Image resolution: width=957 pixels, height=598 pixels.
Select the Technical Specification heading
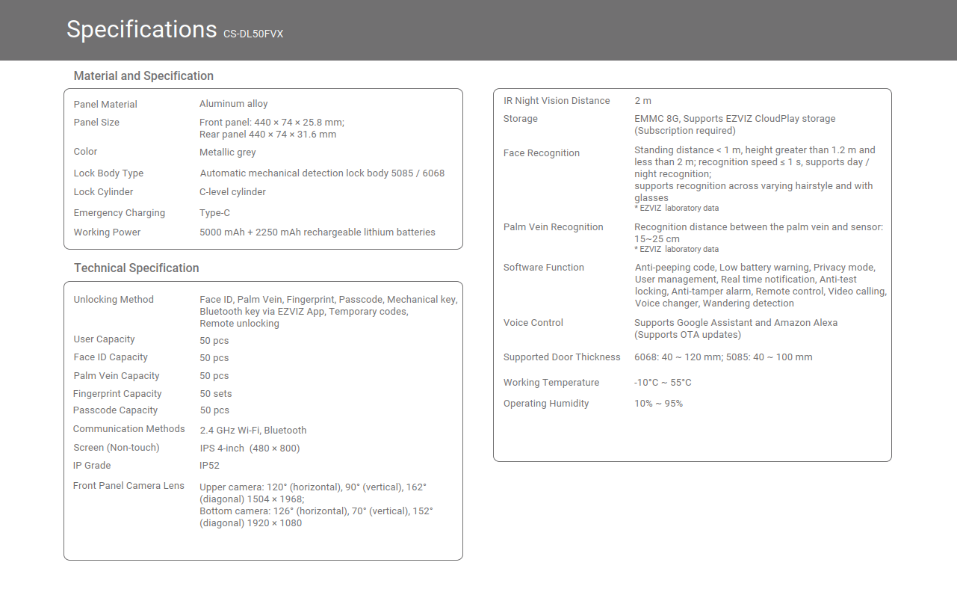[136, 268]
